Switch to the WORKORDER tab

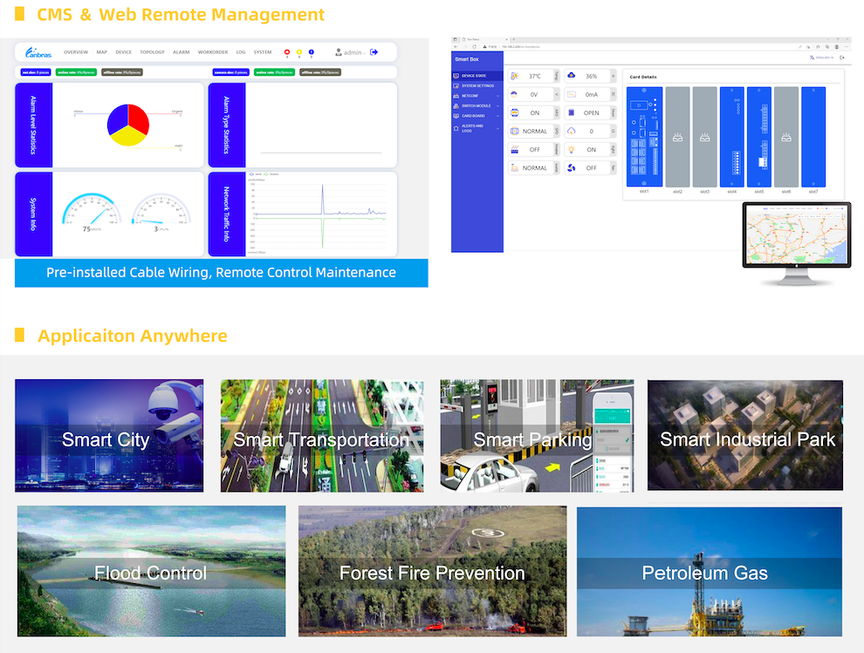click(212, 51)
